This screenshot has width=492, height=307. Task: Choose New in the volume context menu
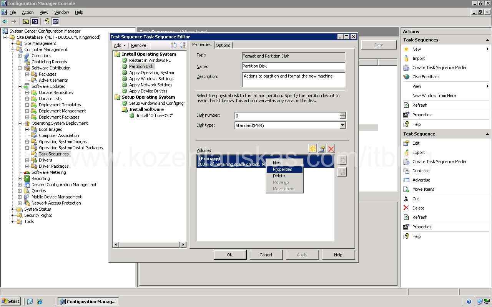tap(284, 163)
